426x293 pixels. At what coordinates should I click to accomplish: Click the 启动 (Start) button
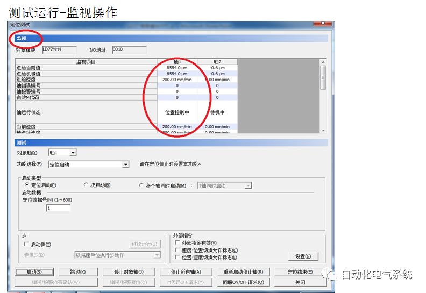click(29, 272)
